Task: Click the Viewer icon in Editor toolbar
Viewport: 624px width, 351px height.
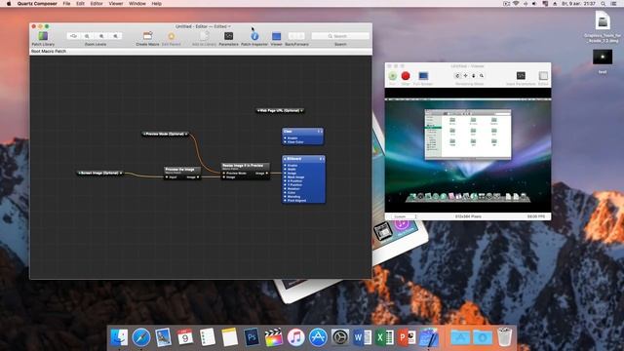Action: pos(276,36)
